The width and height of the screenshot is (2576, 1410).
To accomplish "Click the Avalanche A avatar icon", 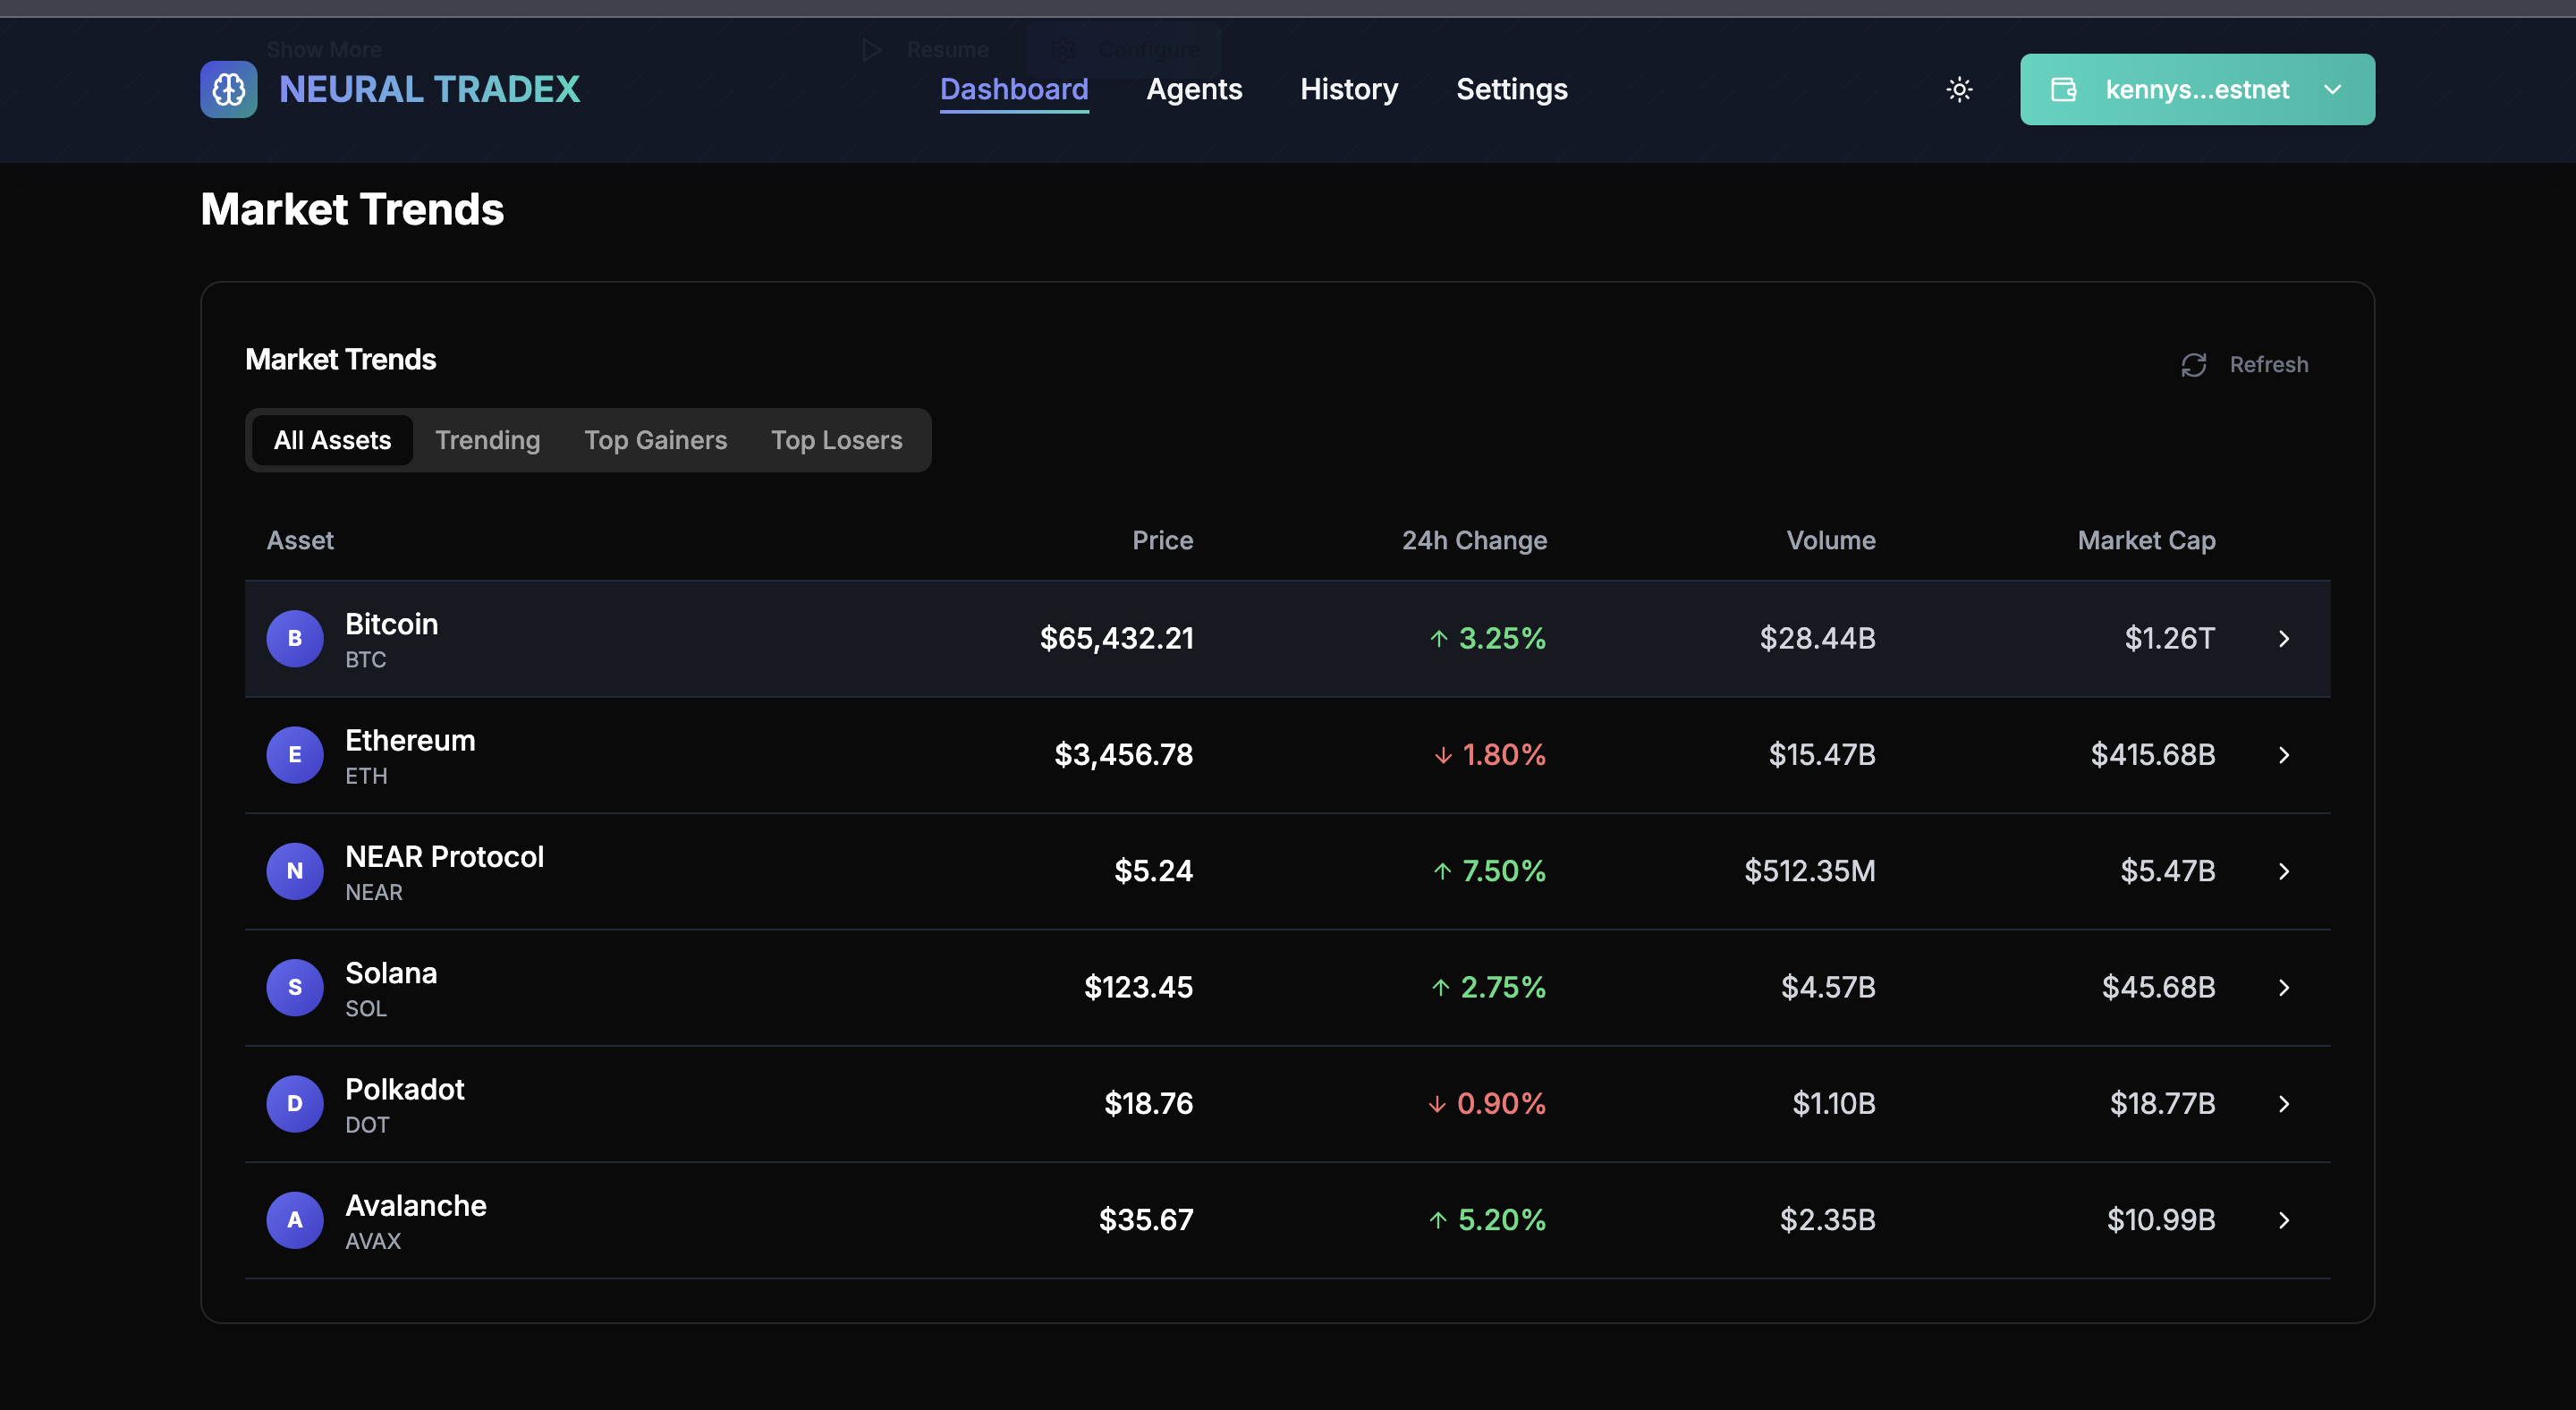I will tap(294, 1220).
